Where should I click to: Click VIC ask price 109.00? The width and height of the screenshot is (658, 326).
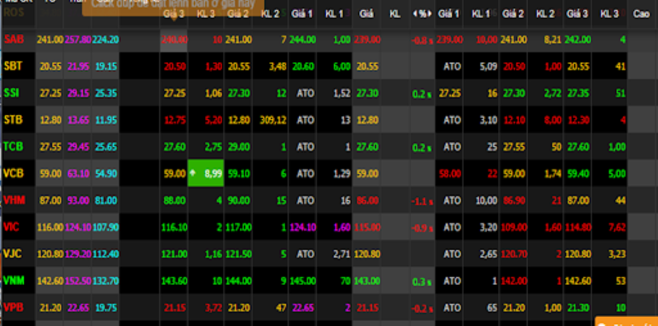click(x=513, y=228)
